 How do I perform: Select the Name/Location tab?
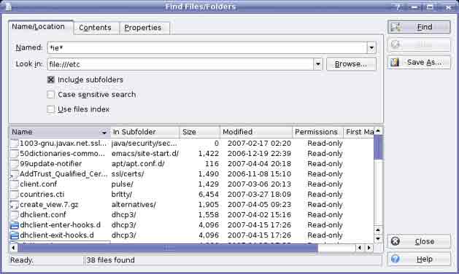click(40, 27)
